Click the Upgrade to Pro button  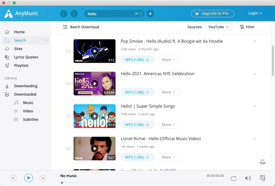pyautogui.click(x=213, y=14)
